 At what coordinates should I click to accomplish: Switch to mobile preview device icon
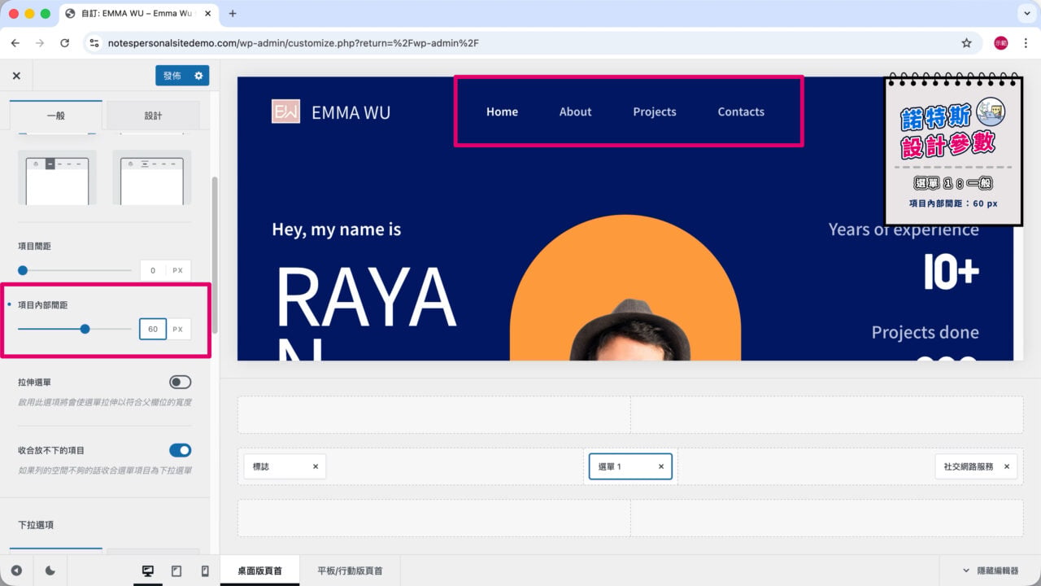pos(205,571)
